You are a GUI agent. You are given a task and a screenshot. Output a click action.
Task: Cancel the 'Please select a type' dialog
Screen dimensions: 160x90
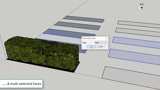point(100,47)
